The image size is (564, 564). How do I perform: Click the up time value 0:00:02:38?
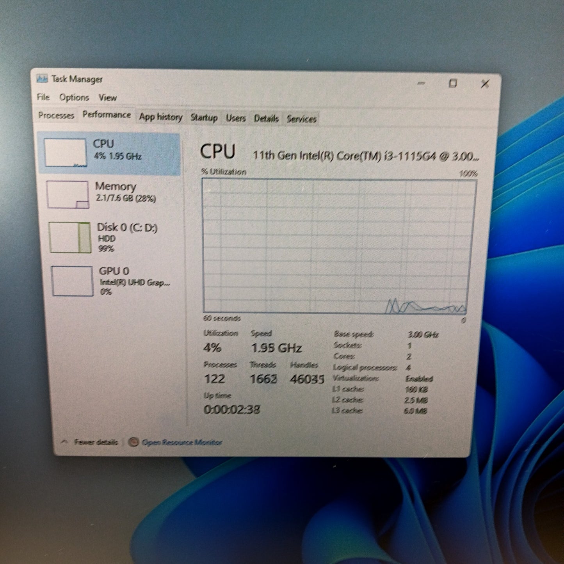pyautogui.click(x=232, y=409)
